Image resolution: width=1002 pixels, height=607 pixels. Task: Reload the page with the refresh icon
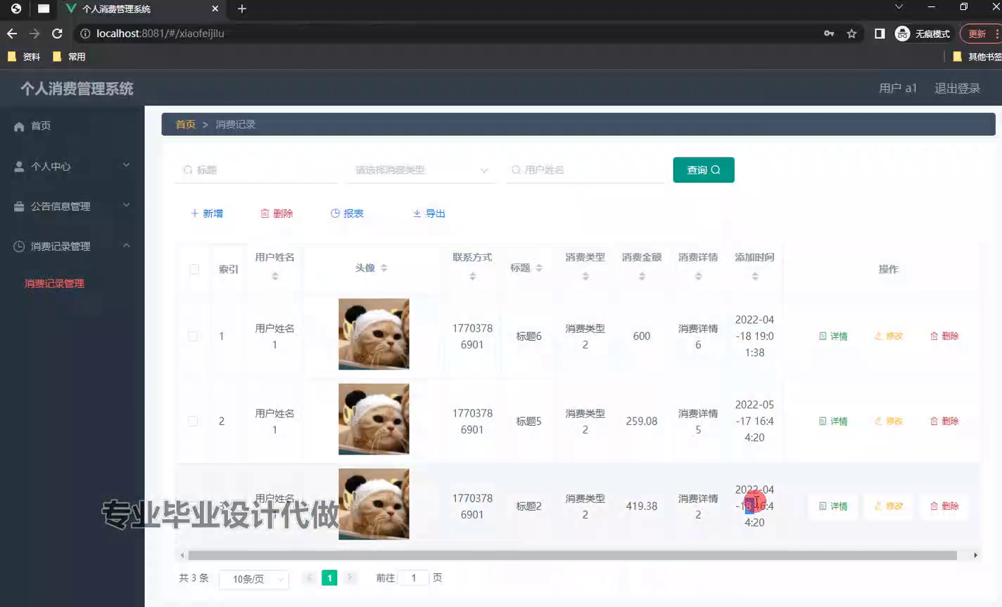pos(57,34)
